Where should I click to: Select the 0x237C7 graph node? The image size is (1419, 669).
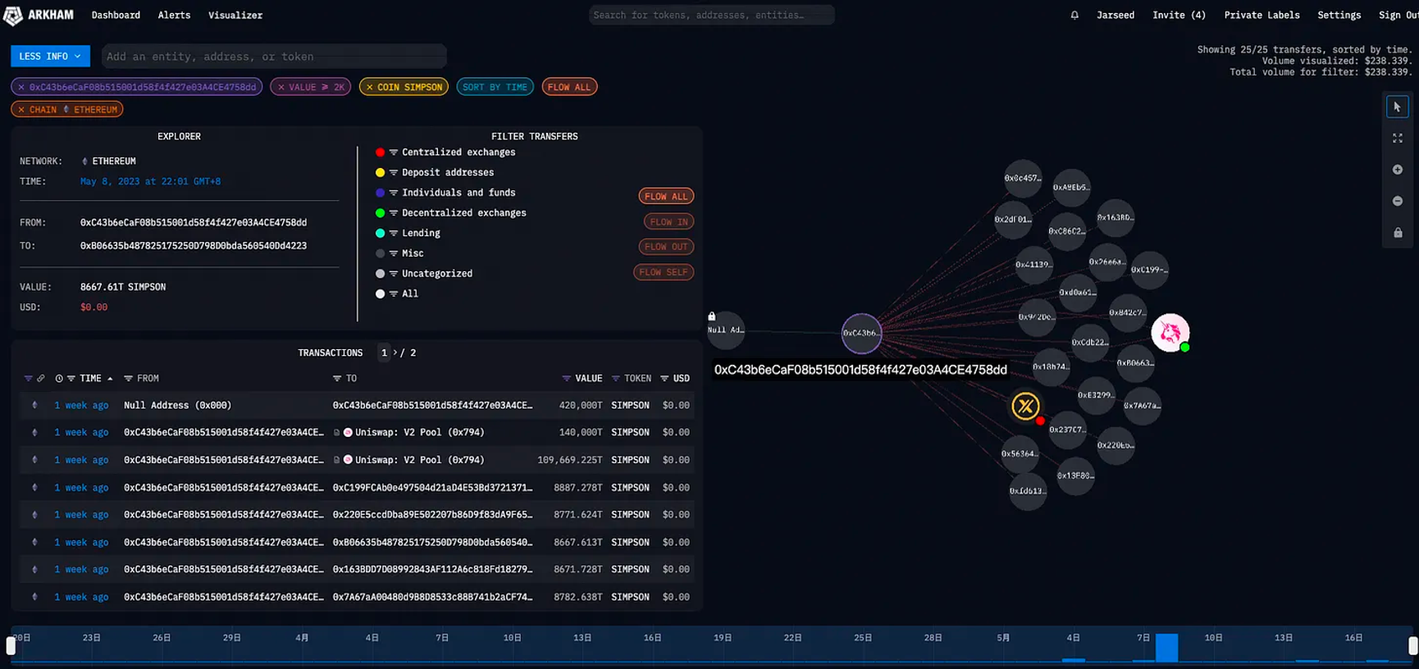pos(1067,430)
